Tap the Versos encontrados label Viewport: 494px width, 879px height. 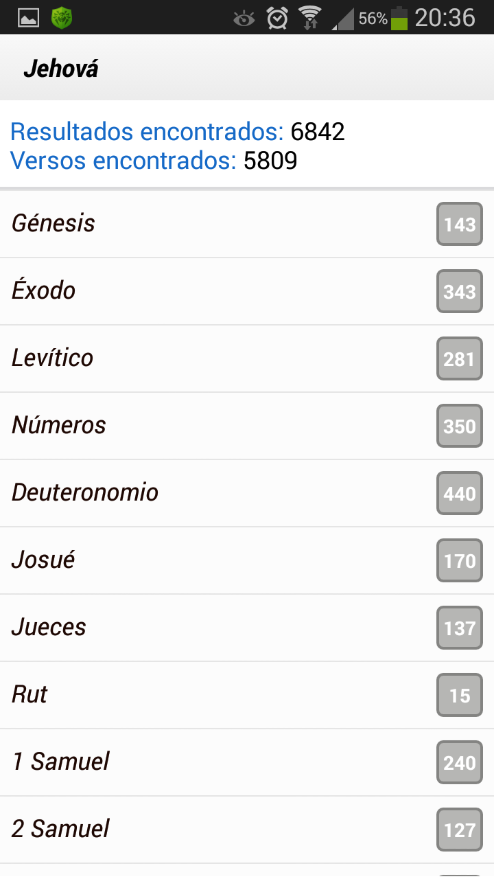[x=123, y=161]
